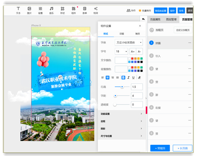Open the 形状 shapes tool

(x=62, y=10)
